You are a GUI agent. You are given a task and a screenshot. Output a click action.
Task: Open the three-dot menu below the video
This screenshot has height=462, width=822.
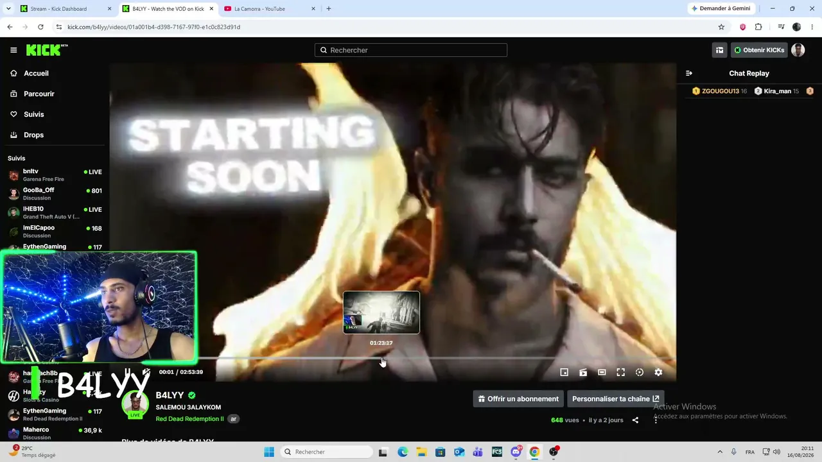click(656, 420)
